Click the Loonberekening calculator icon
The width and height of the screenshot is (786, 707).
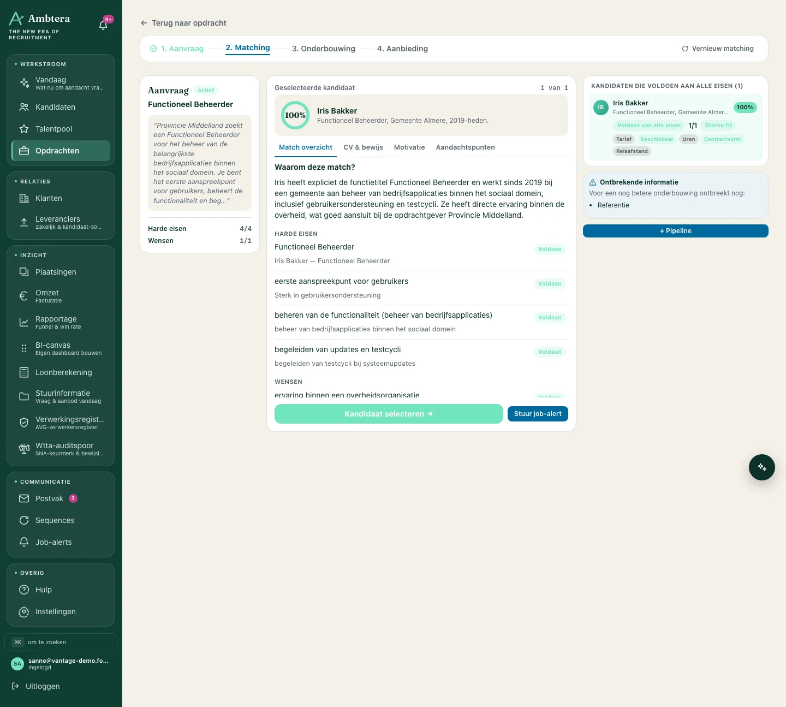pos(24,372)
